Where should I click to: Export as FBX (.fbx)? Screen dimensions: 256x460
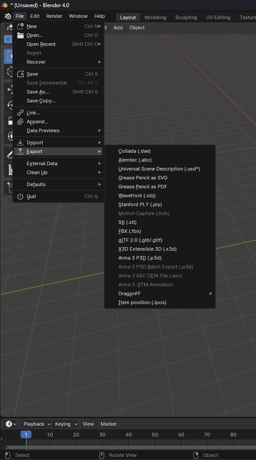pos(160,231)
